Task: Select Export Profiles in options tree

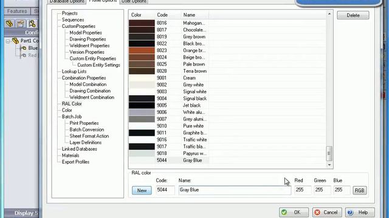Action: pyautogui.click(x=75, y=162)
